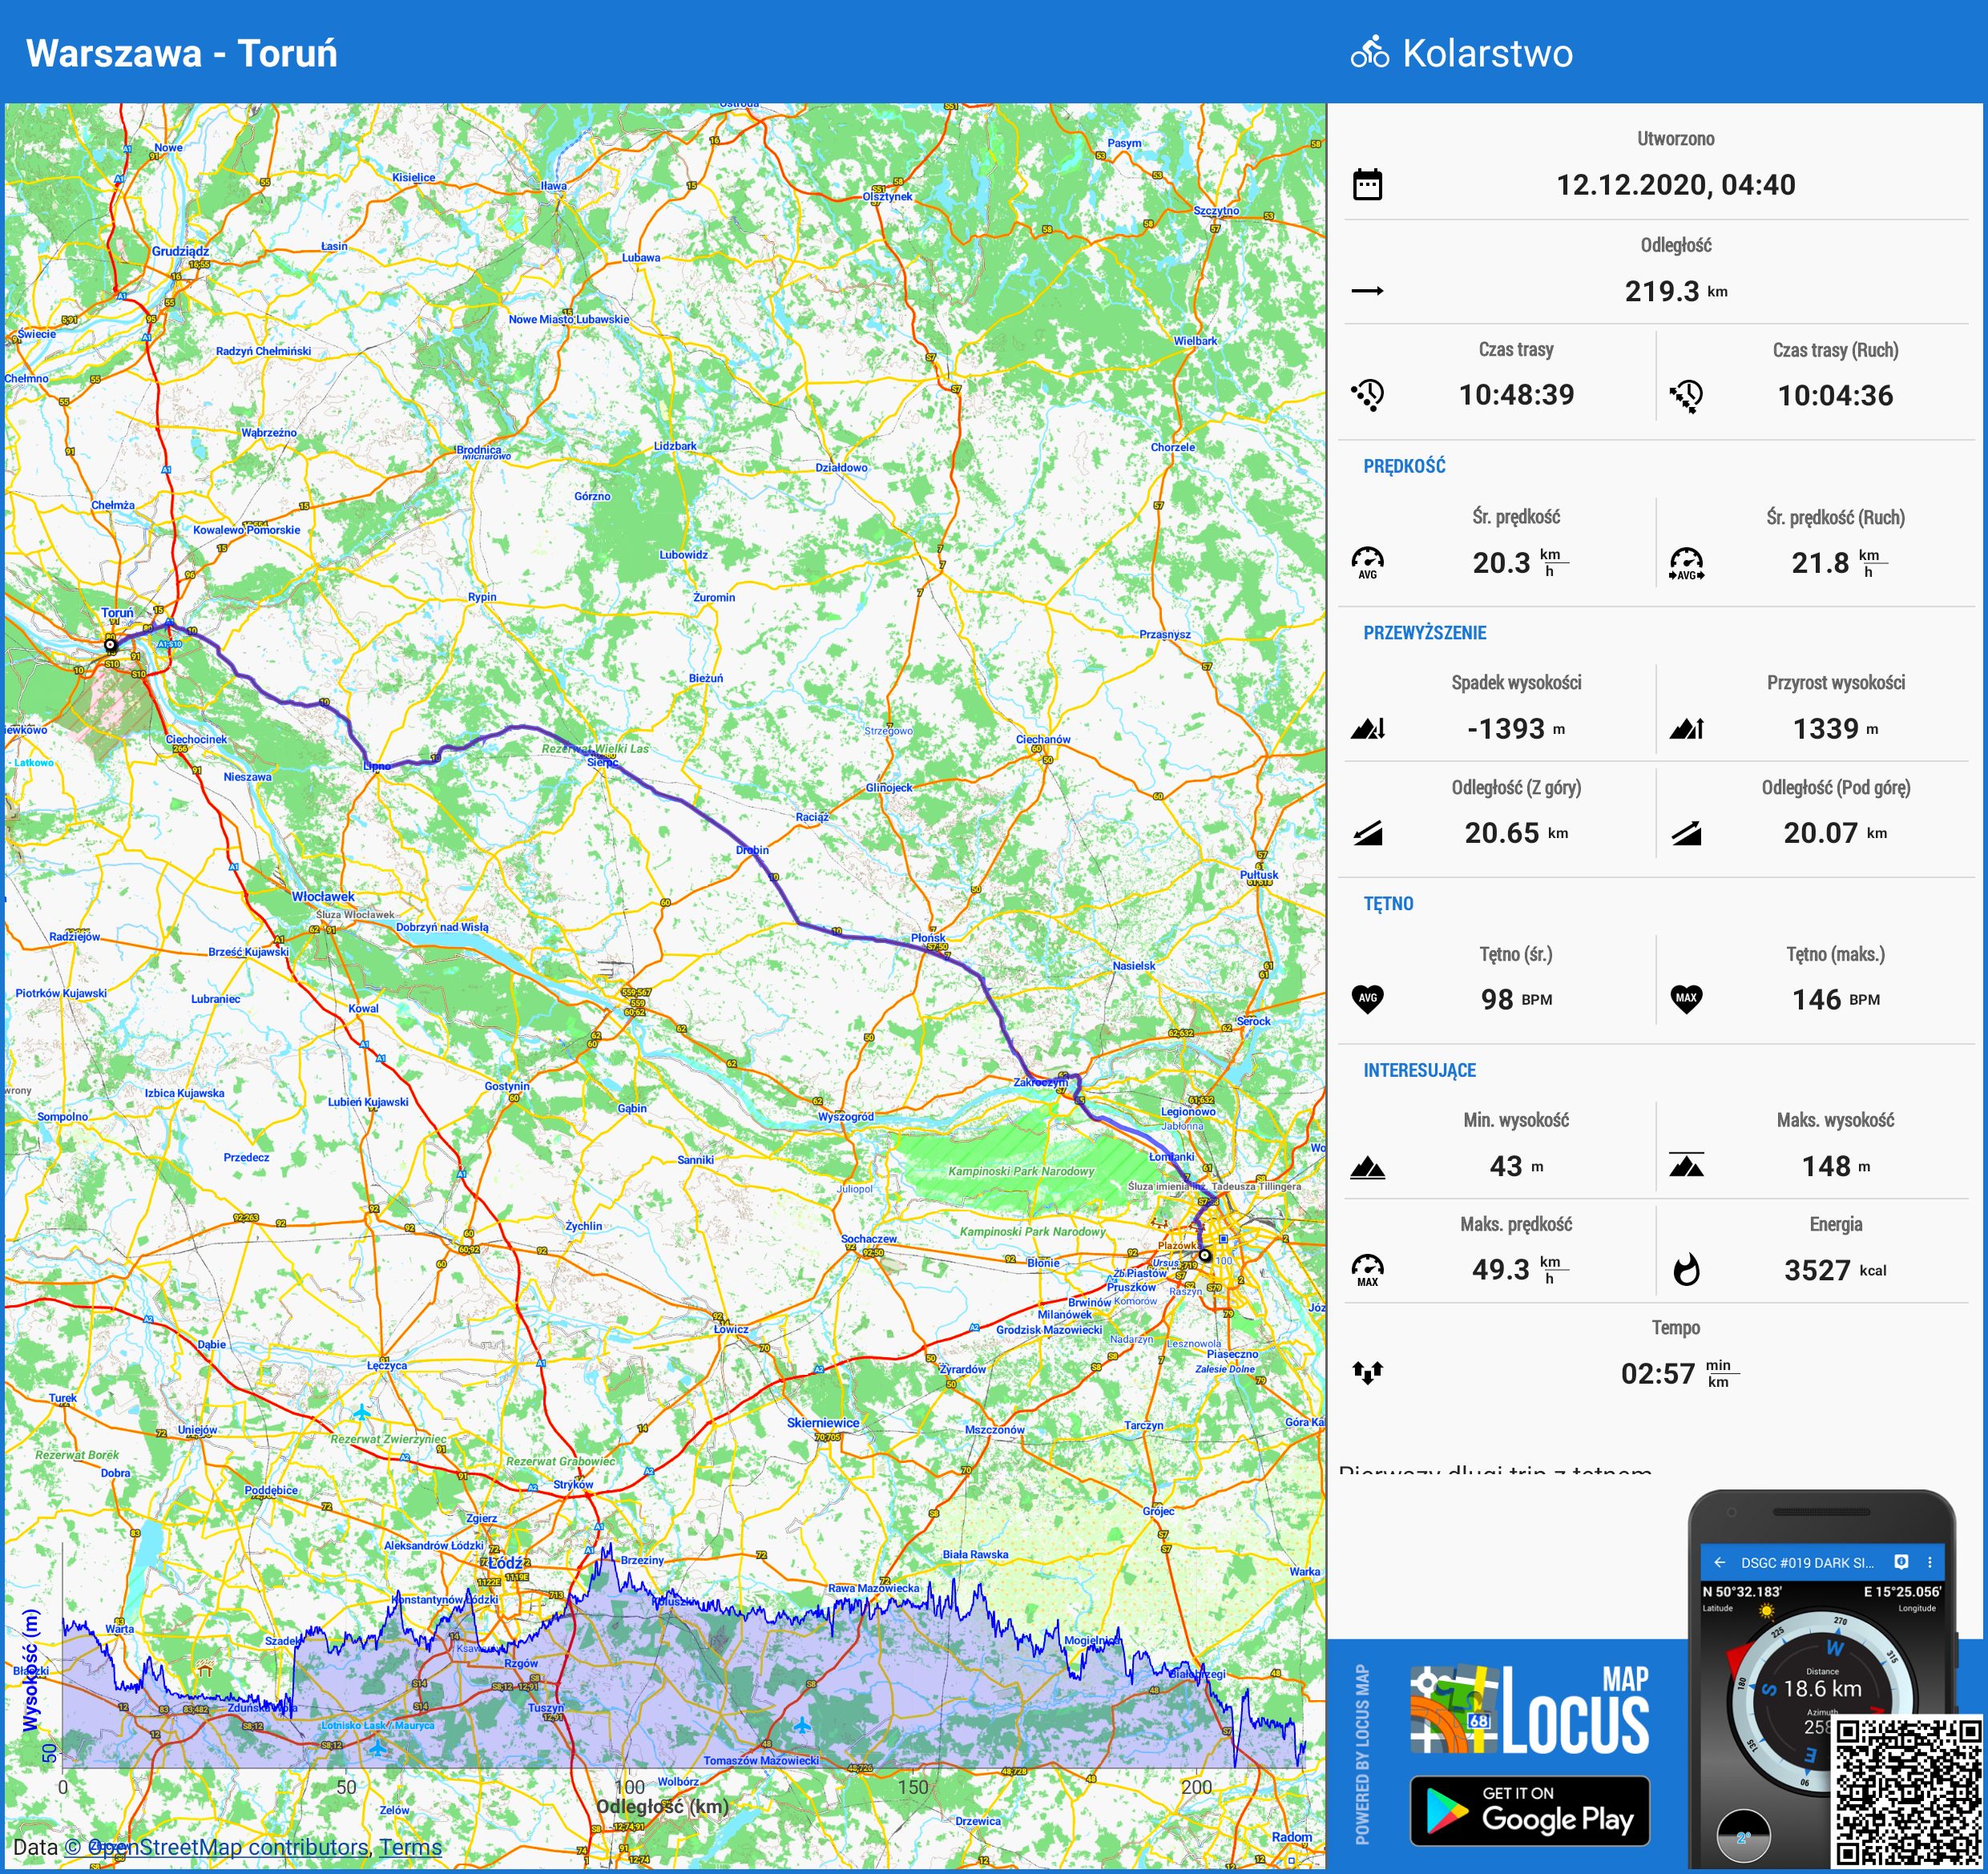The image size is (1988, 1874).
Task: Click the Kolarstwo activity label
Action: pyautogui.click(x=1487, y=53)
